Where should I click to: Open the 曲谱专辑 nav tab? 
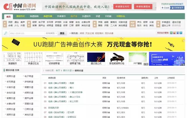pyautogui.click(x=48, y=16)
